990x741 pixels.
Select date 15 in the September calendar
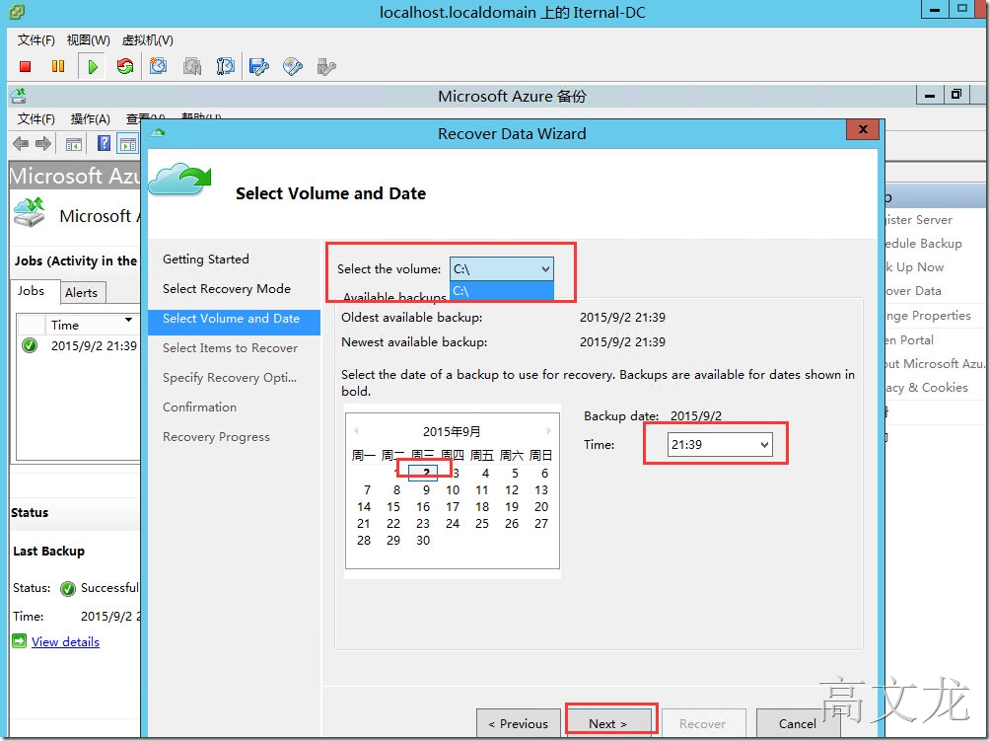point(393,506)
